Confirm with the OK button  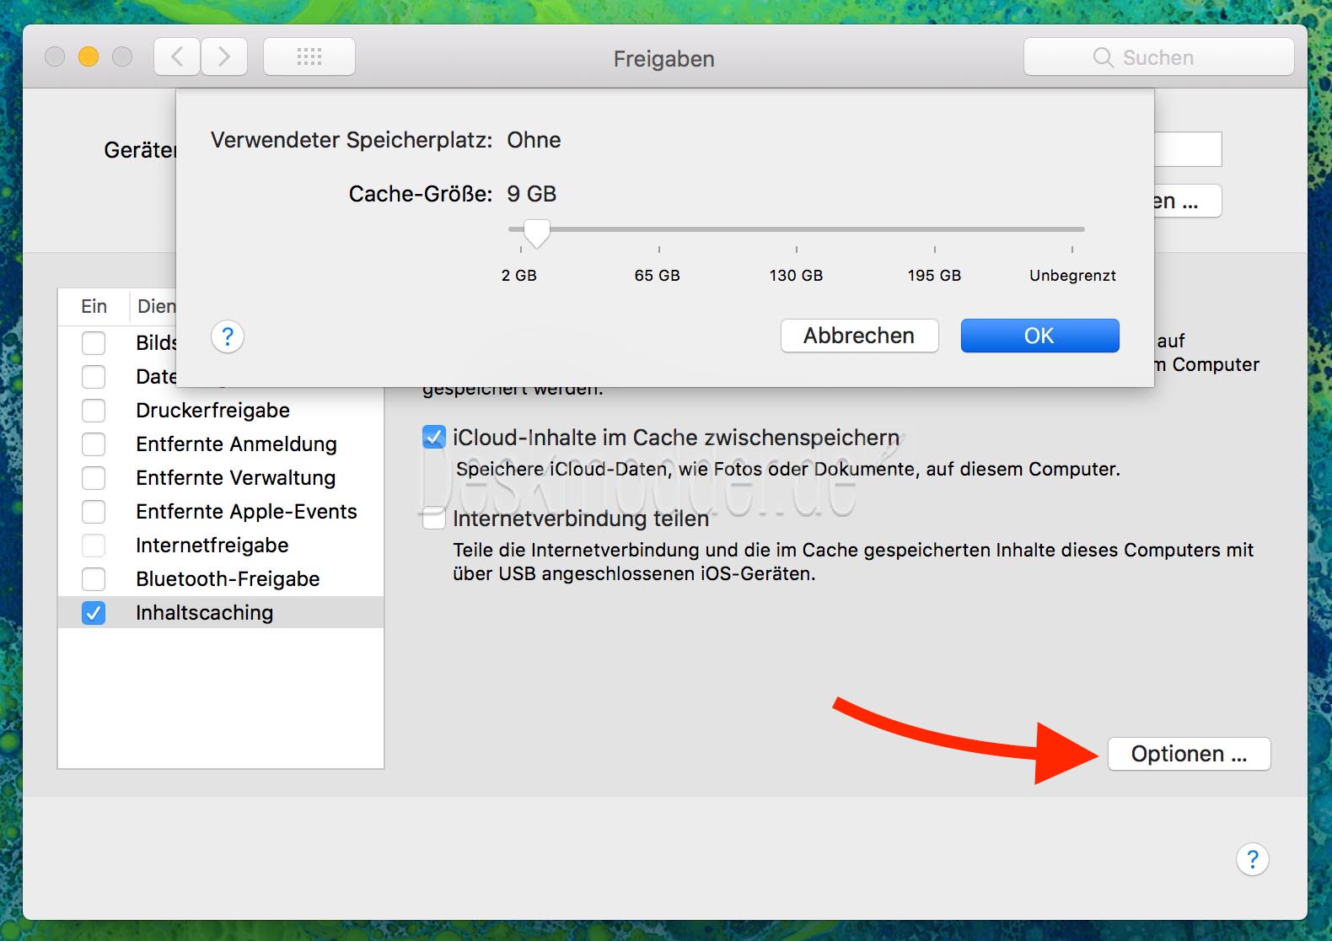(1039, 336)
